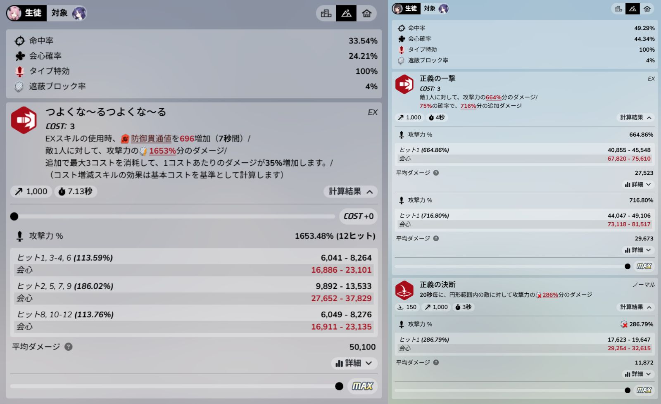This screenshot has height=404, width=661.
Task: Expand 詳細 under 平均ダメージ 29,673
Action: (638, 250)
